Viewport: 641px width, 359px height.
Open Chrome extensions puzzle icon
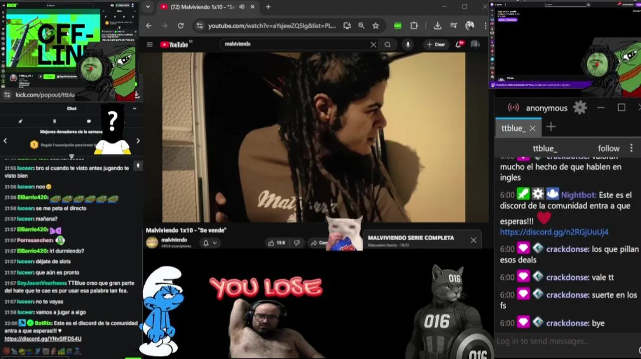click(414, 25)
